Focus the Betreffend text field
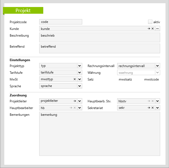Screen dimensions: 169x168 pos(99,48)
